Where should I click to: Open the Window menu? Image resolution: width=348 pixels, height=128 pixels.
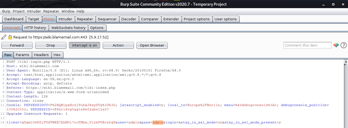[x=68, y=11]
